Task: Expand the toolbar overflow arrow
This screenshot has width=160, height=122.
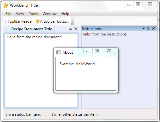Action: coord(72,21)
